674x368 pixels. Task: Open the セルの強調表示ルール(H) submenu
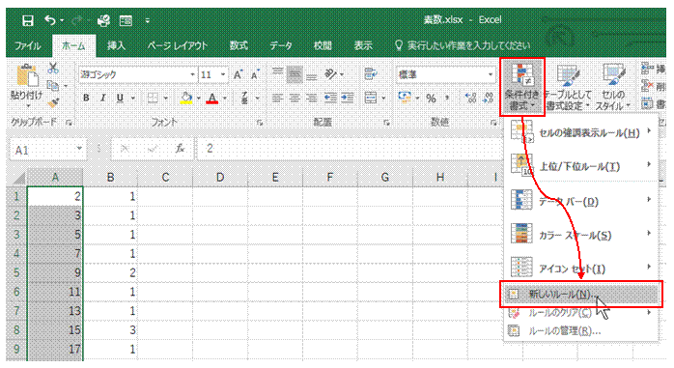[x=581, y=133]
